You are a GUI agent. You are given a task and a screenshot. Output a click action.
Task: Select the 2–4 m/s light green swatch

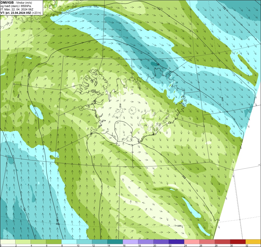23,242
